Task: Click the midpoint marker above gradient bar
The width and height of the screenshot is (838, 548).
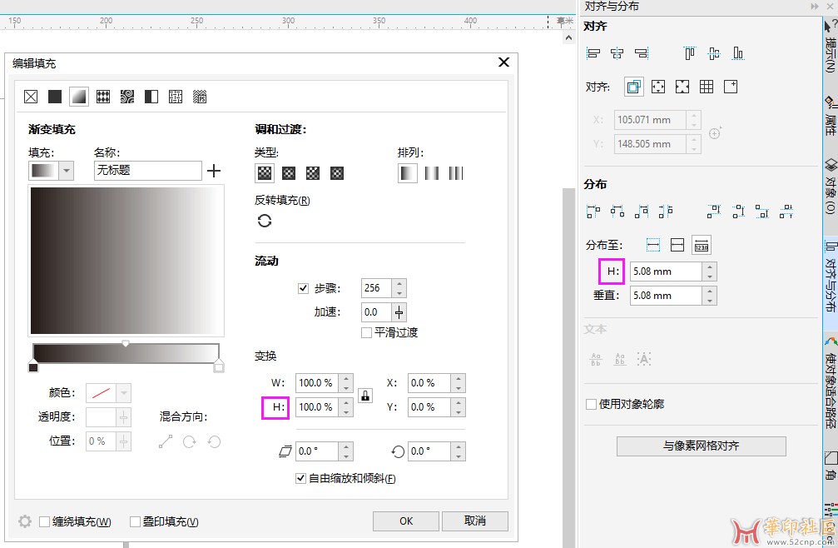Action: pyautogui.click(x=126, y=343)
